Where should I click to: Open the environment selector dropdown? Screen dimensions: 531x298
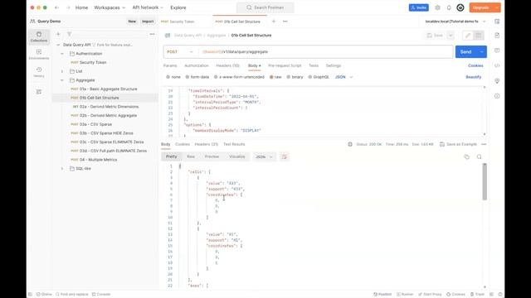click(x=455, y=22)
